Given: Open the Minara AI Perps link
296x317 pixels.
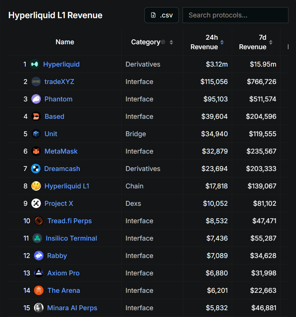Looking at the screenshot, I should pos(72,308).
